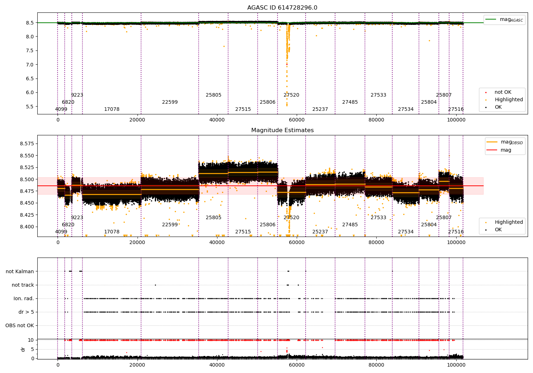This screenshot has width=533, height=373.
Task: Click the 'not Kalman' row label
Action: pos(20,272)
